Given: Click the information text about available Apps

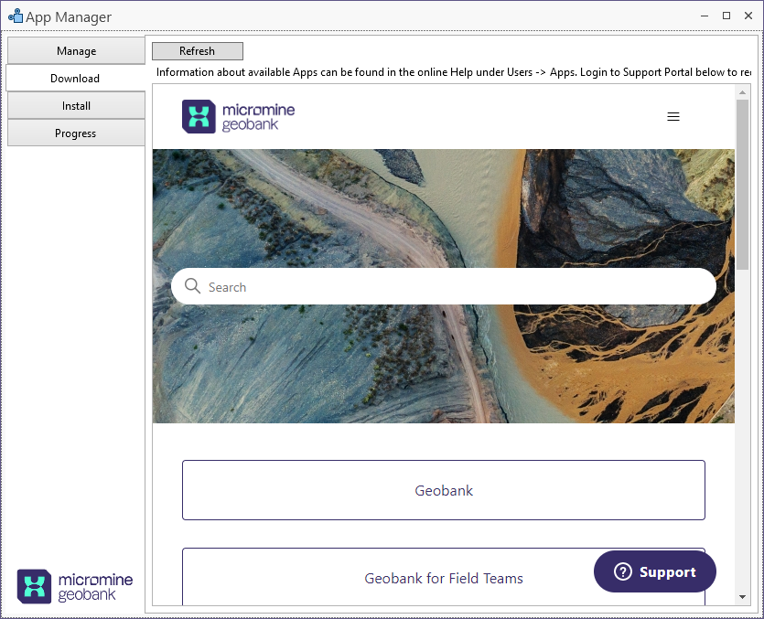Looking at the screenshot, I should [453, 72].
